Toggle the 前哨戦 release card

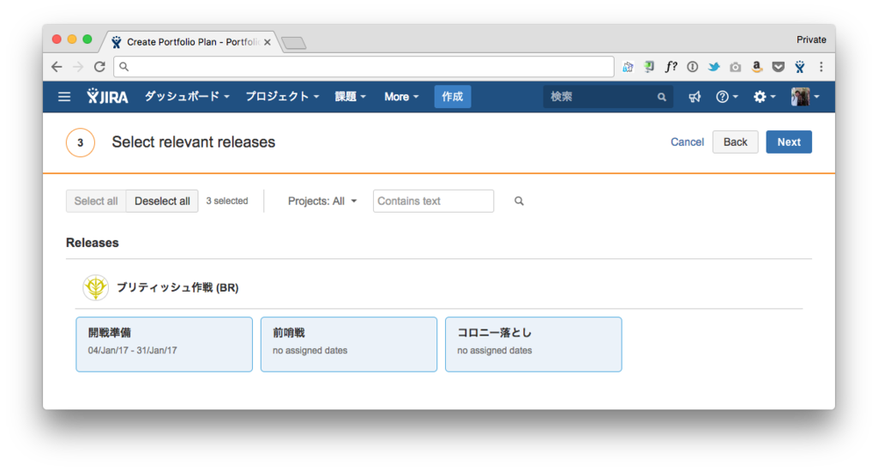point(349,344)
